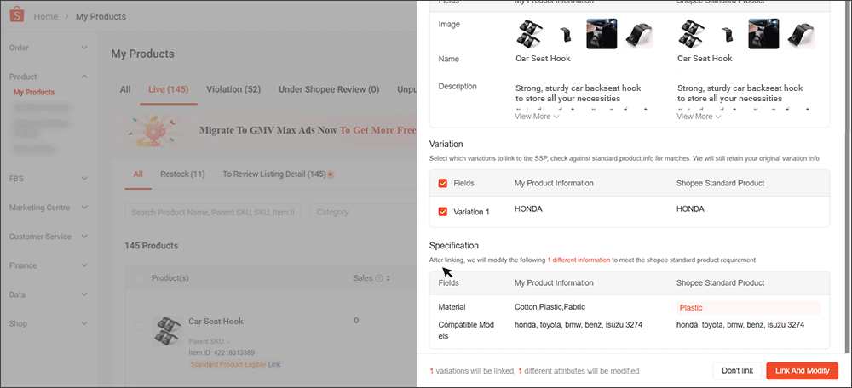Image resolution: width=852 pixels, height=388 pixels.
Task: Open My Products in the sidebar
Action: tap(34, 92)
